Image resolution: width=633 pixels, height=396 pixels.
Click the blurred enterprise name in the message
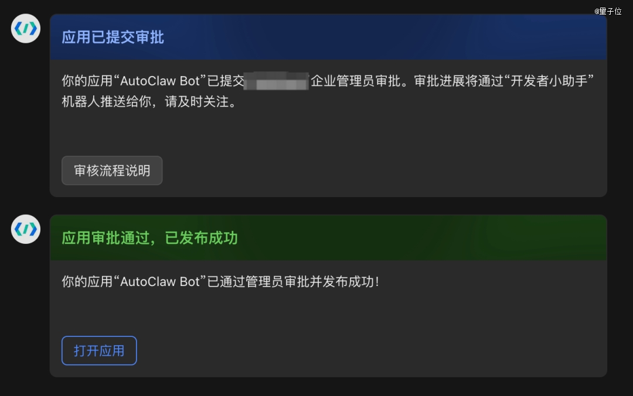click(276, 81)
